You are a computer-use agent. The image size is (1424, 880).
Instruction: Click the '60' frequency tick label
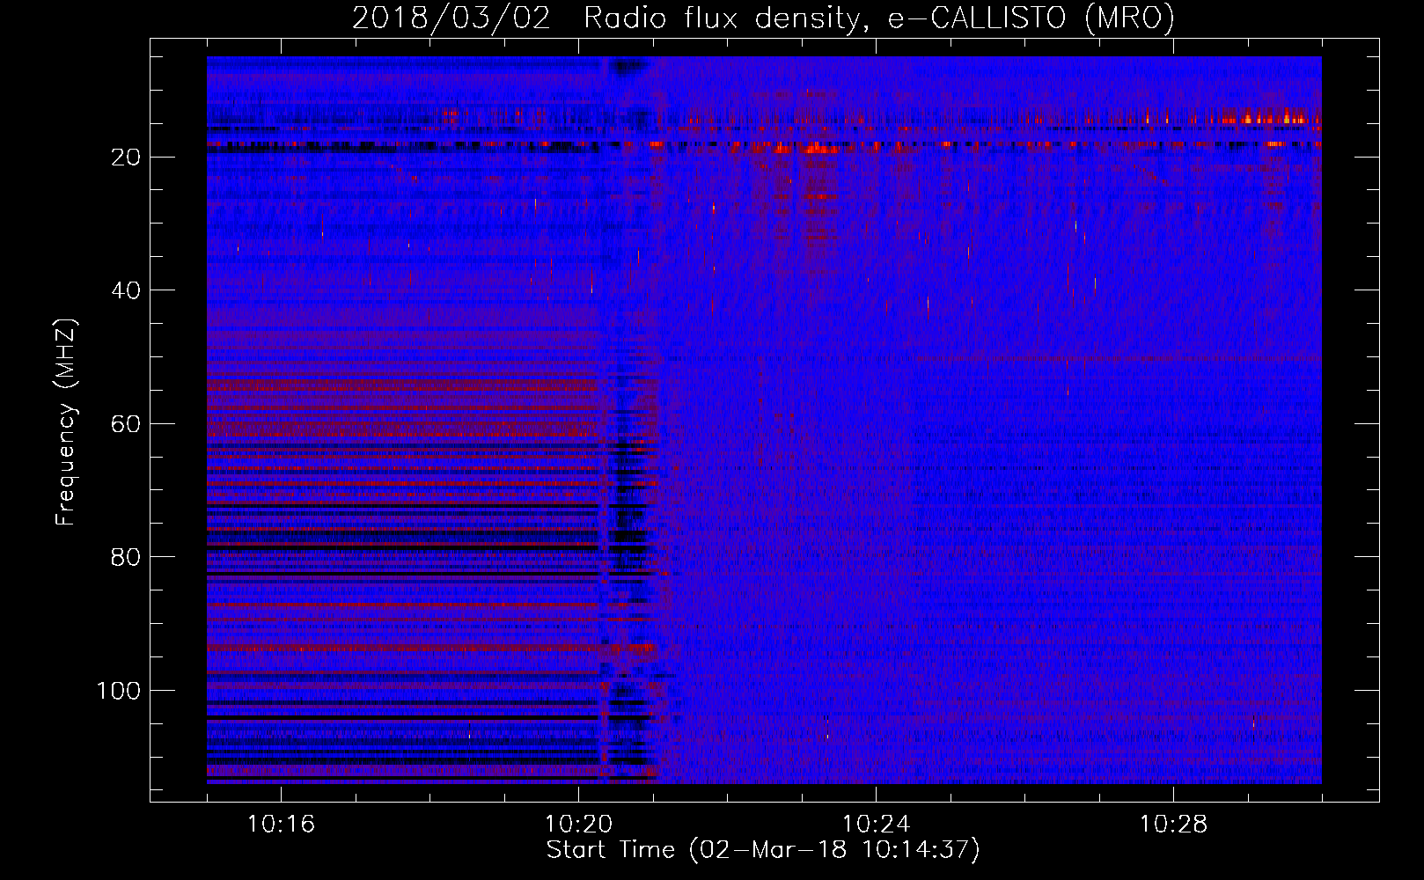point(126,424)
